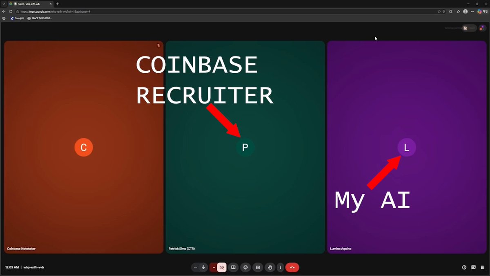This screenshot has height=276, width=490.
Task: Open audio settings via the three-dots pill
Action: 195,267
